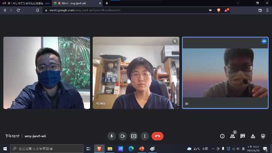Click the present screen button
Image resolution: width=272 pixels, height=153 pixels.
pos(134,136)
